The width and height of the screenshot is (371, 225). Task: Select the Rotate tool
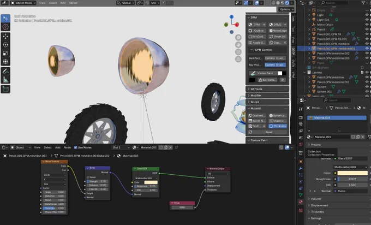click(x=5, y=45)
